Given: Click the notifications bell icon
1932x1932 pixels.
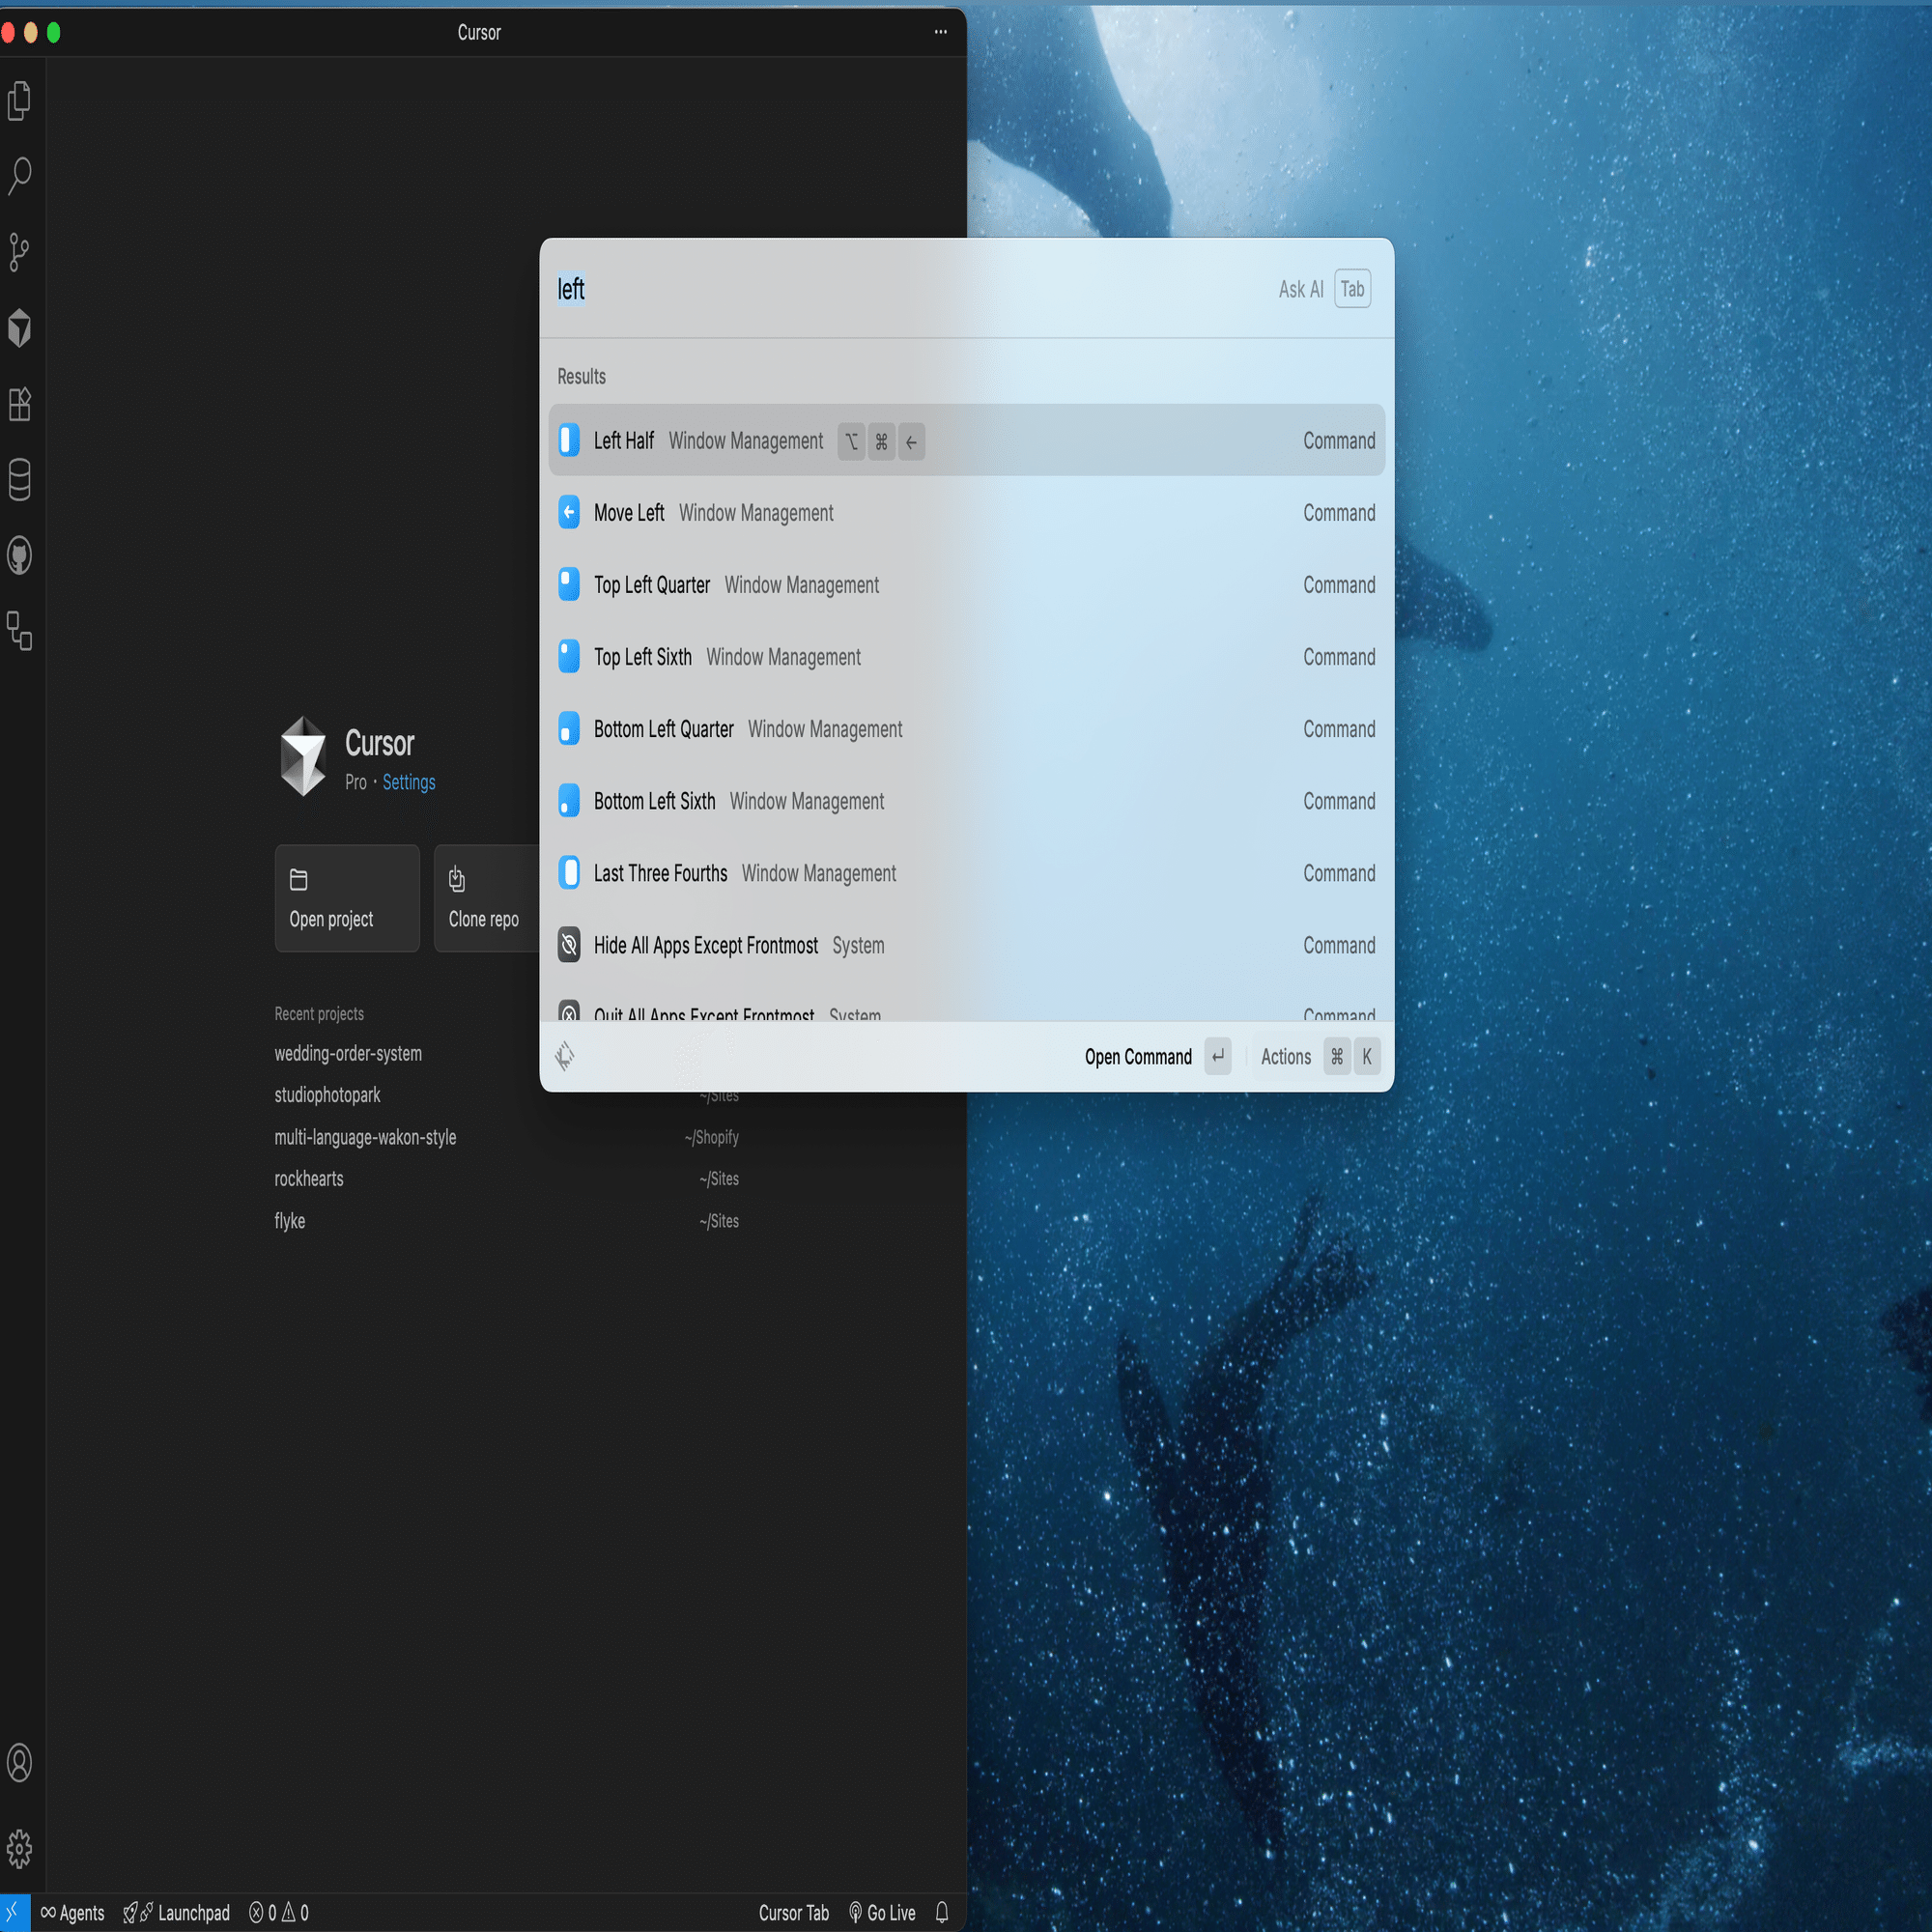Looking at the screenshot, I should tap(941, 1912).
